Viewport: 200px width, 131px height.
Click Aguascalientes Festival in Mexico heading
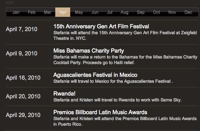[x=95, y=75]
